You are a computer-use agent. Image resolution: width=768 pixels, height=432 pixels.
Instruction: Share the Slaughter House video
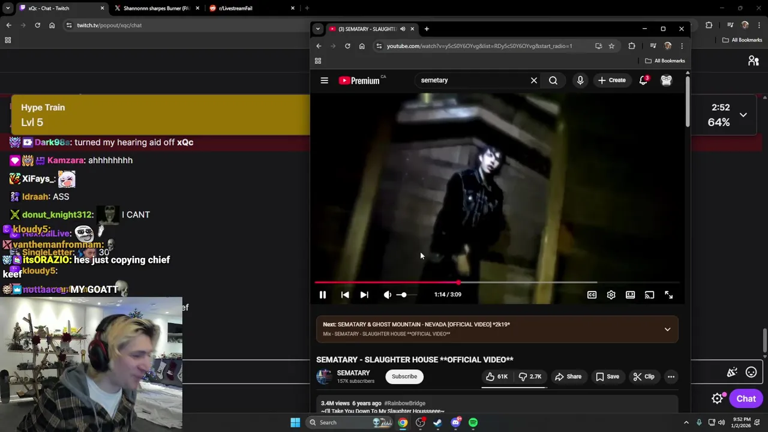[x=568, y=376]
